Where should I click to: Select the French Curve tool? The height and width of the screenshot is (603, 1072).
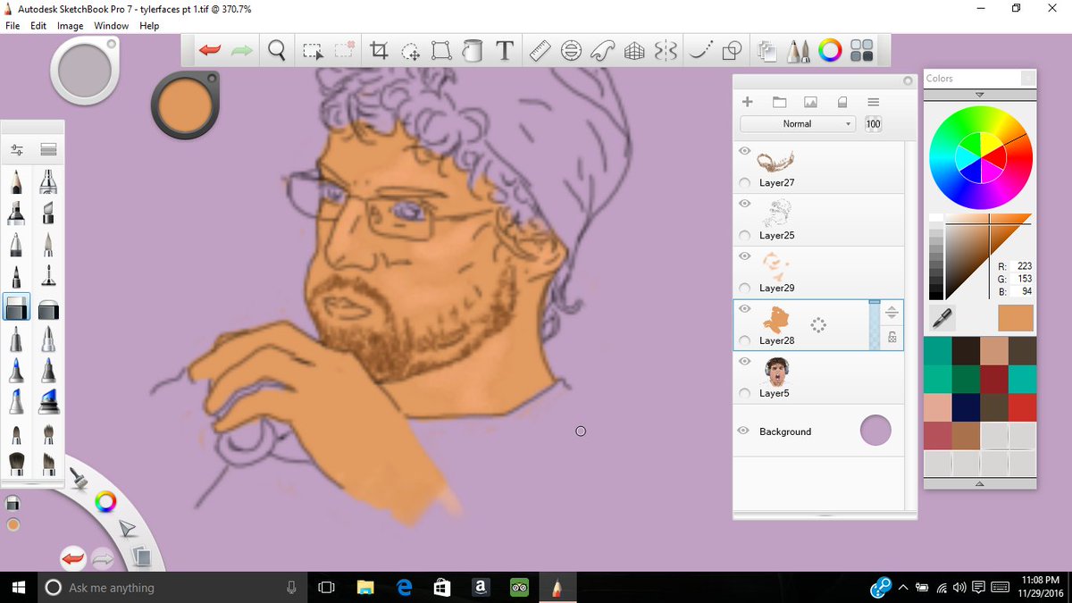click(603, 51)
